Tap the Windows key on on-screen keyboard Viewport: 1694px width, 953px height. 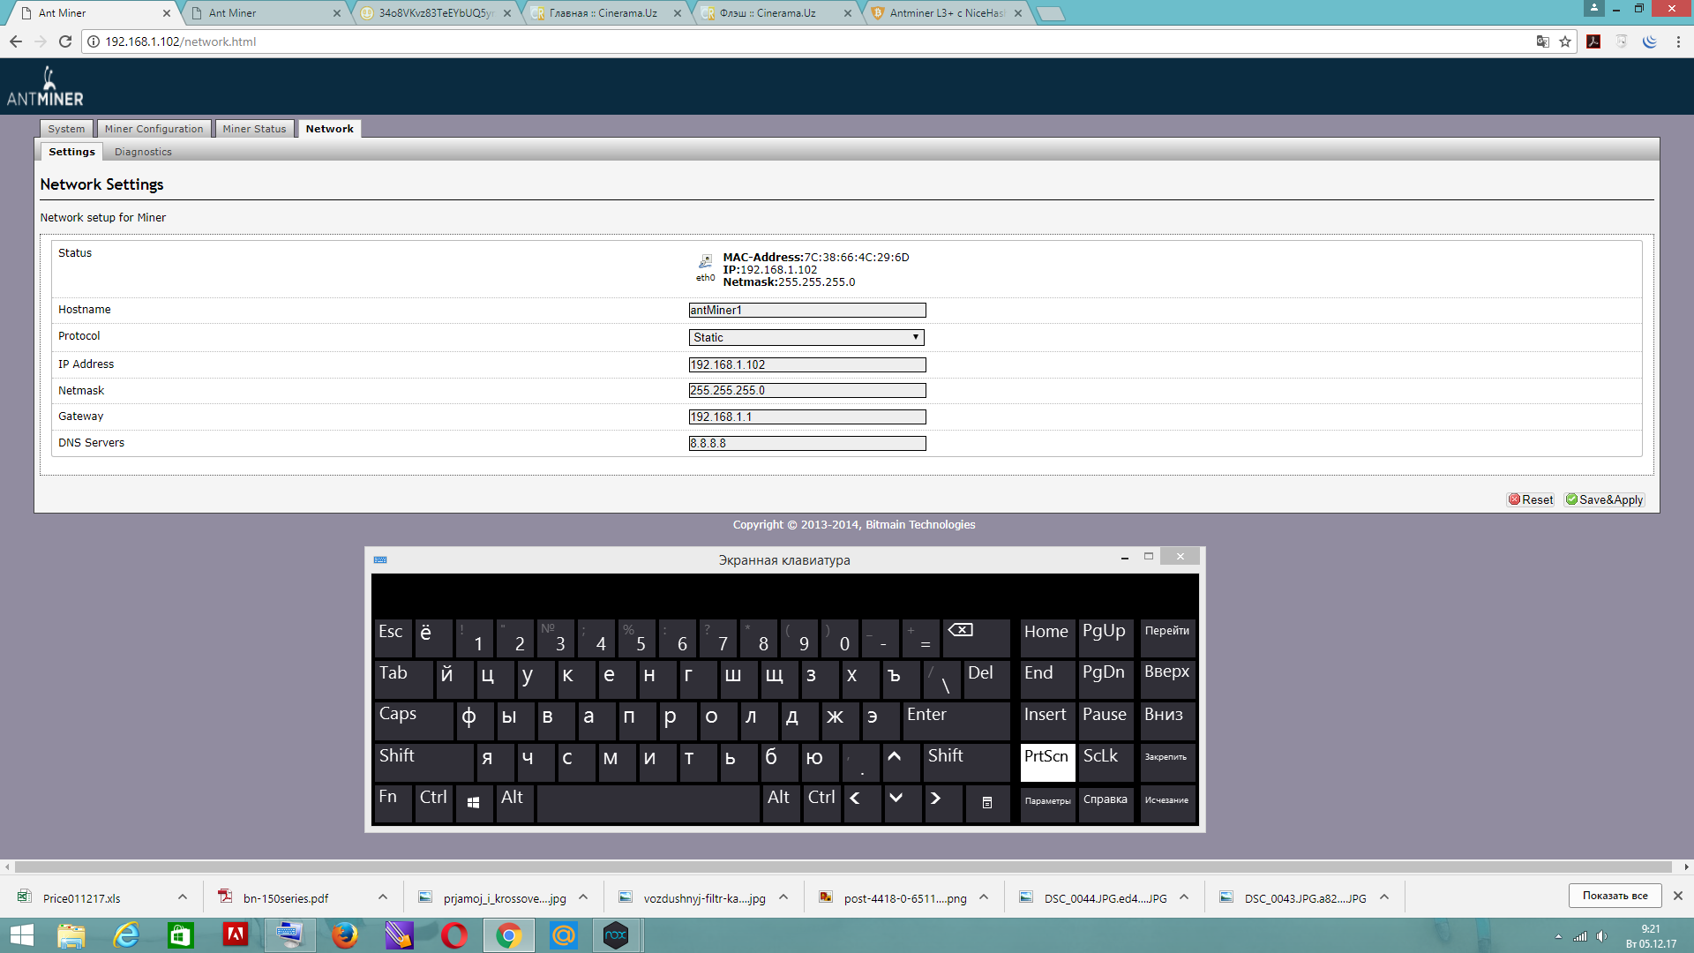[474, 803]
